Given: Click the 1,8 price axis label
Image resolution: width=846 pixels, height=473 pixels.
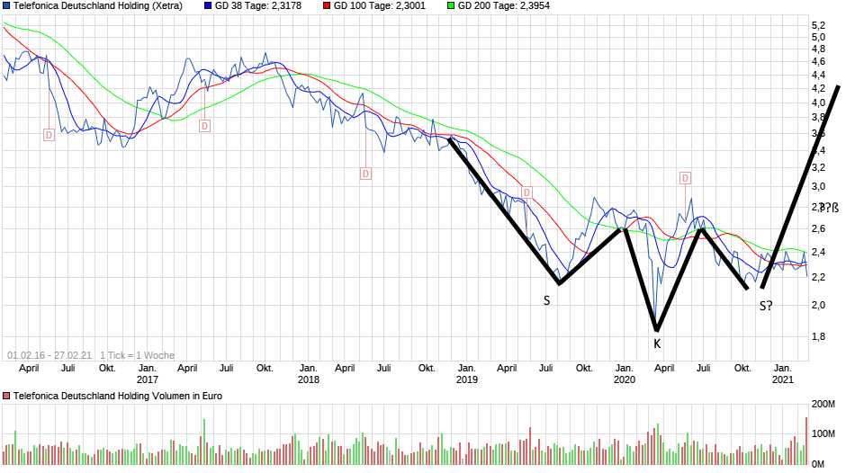Looking at the screenshot, I should click(x=818, y=336).
